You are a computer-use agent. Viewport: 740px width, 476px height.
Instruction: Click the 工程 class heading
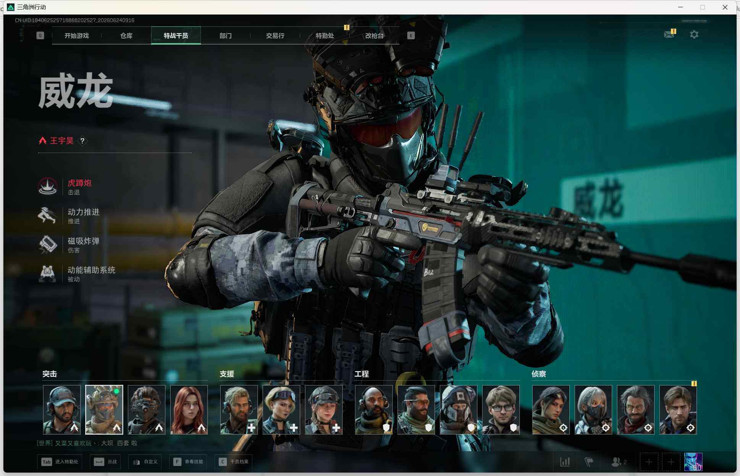click(x=362, y=374)
